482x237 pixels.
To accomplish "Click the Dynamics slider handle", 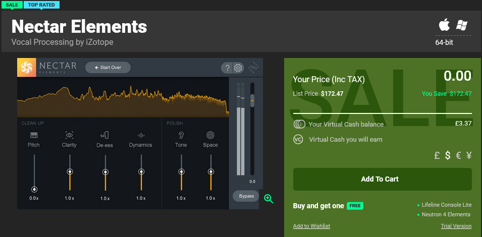I will click(141, 171).
